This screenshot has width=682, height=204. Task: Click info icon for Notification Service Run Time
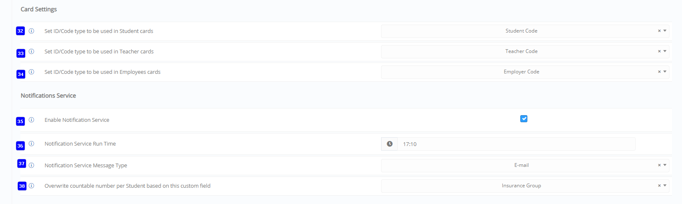31,144
